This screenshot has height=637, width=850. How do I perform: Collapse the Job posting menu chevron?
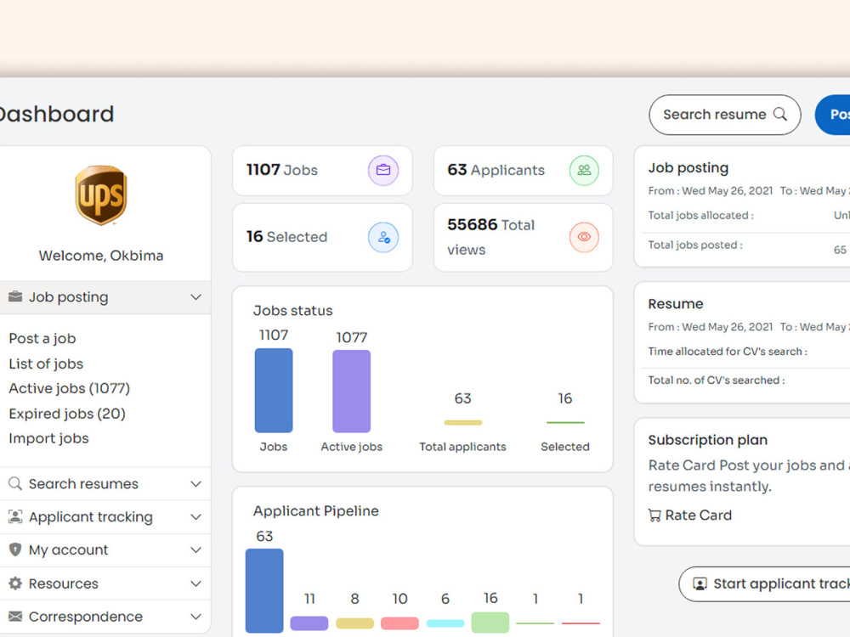(x=195, y=296)
